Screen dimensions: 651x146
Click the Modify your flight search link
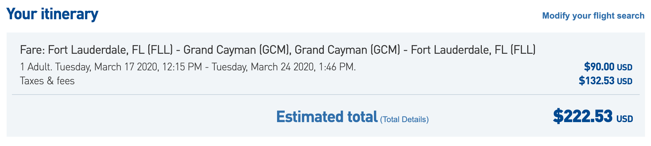tap(593, 16)
